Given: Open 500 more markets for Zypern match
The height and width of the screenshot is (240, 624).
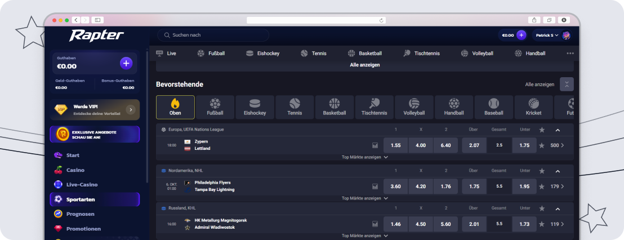Looking at the screenshot, I should (557, 145).
